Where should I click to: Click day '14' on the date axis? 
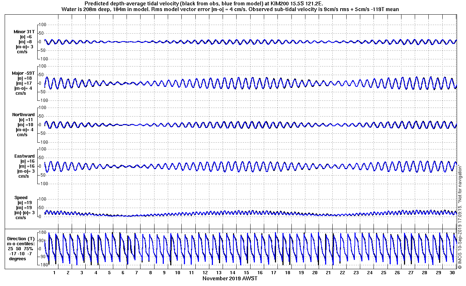tap(233, 272)
